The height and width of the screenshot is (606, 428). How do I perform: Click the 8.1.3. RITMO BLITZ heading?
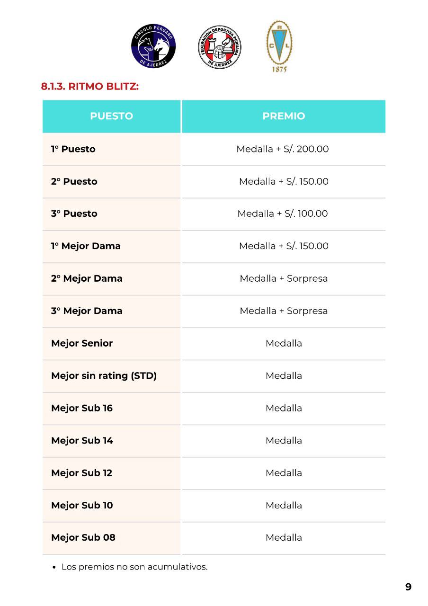90,87
